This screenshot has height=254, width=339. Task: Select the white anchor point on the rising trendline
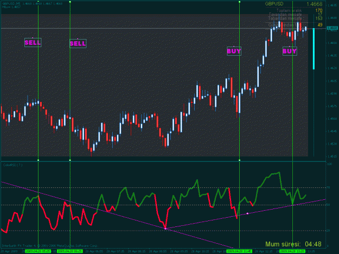tap(247, 213)
